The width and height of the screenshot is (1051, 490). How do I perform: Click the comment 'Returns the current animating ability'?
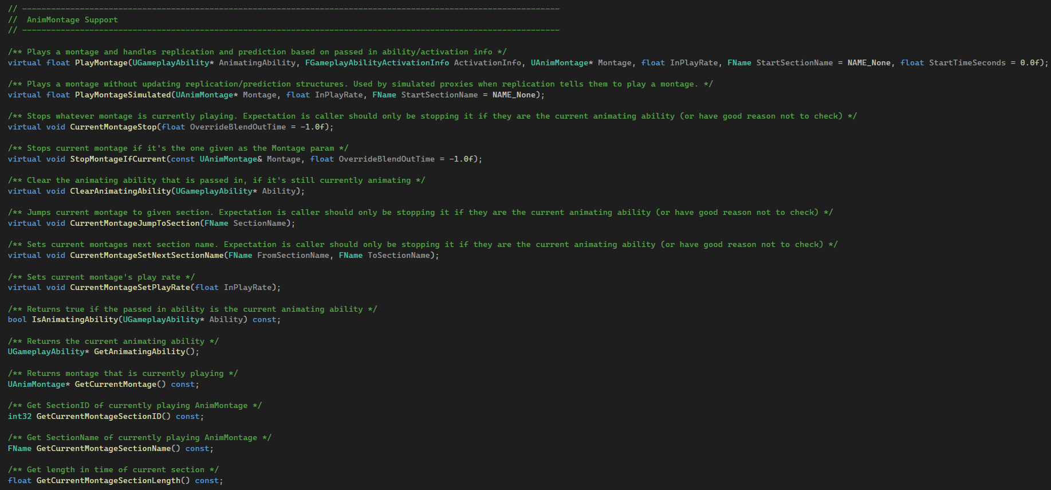[x=113, y=341]
